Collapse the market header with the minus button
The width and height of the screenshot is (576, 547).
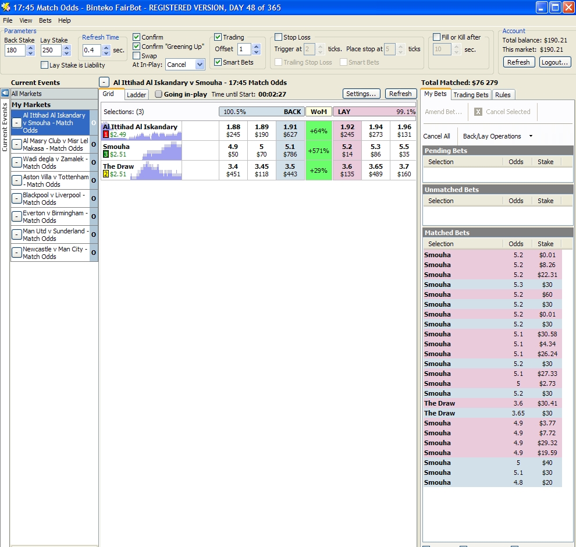(104, 82)
